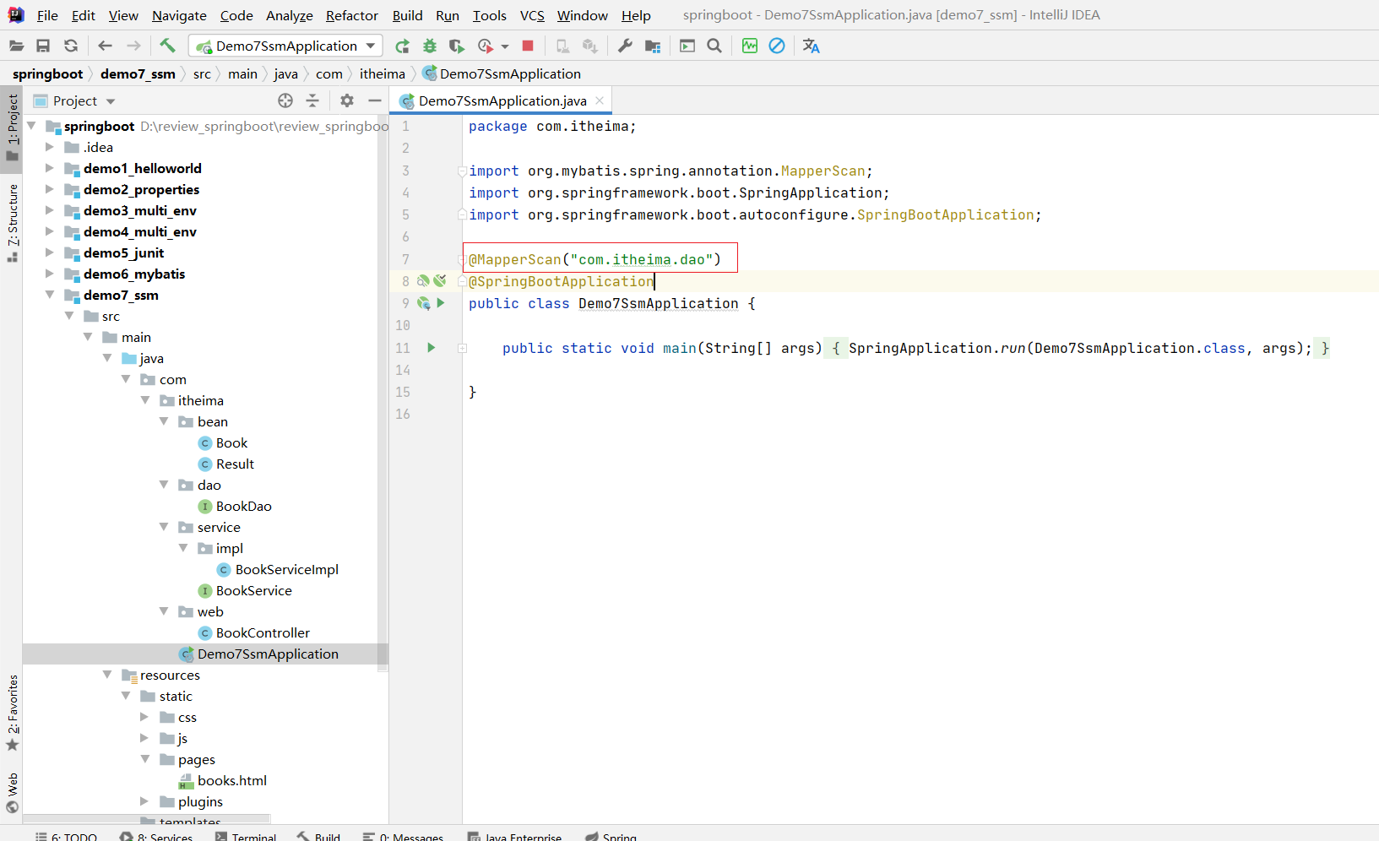
Task: Open Project Structure from the toolbar
Action: point(653,46)
